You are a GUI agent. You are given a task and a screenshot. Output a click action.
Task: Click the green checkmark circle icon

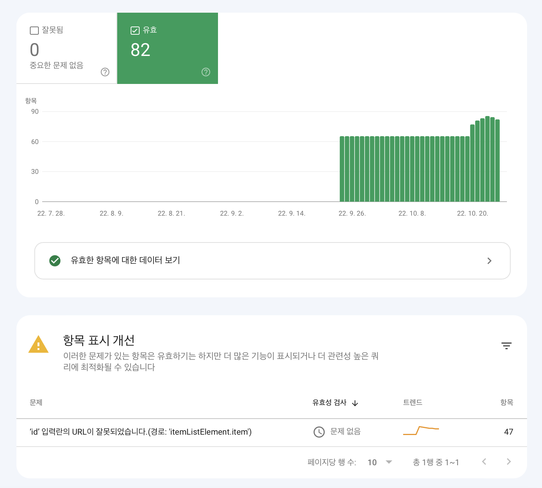point(55,260)
